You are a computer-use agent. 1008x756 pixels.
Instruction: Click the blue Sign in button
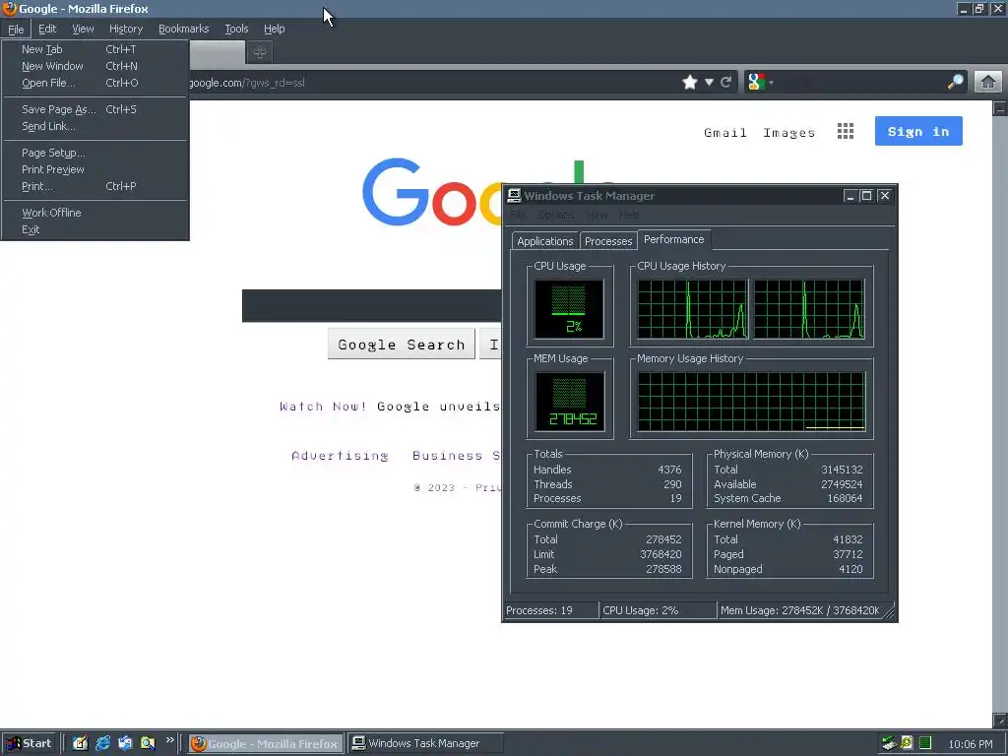[x=918, y=131]
